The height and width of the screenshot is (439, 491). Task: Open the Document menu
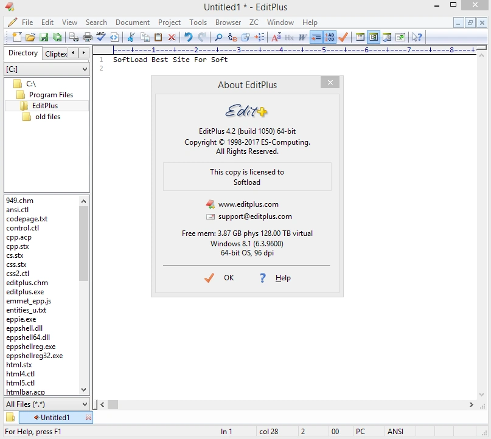133,22
